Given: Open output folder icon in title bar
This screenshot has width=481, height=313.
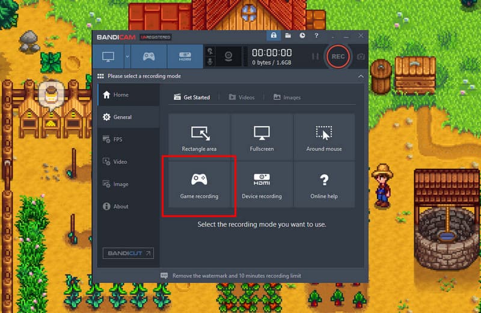Looking at the screenshot, I should pos(288,35).
